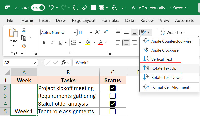Image resolution: width=200 pixels, height=116 pixels.
Task: Click the Undo arrow icon
Action: coord(51,8)
